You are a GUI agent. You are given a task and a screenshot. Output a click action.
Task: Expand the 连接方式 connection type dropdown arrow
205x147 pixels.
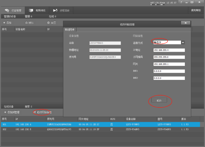[x=183, y=42]
